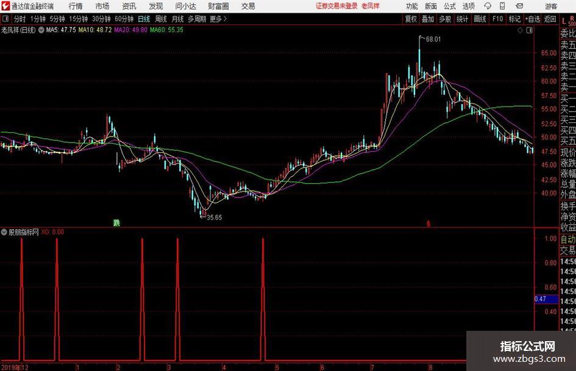Click the MA5: 47.75 value
Image resolution: width=576 pixels, height=371 pixels.
click(x=61, y=30)
